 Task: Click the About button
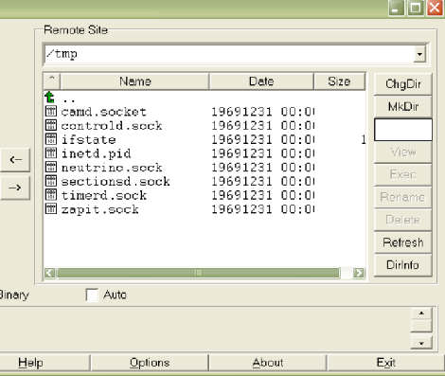pos(268,363)
